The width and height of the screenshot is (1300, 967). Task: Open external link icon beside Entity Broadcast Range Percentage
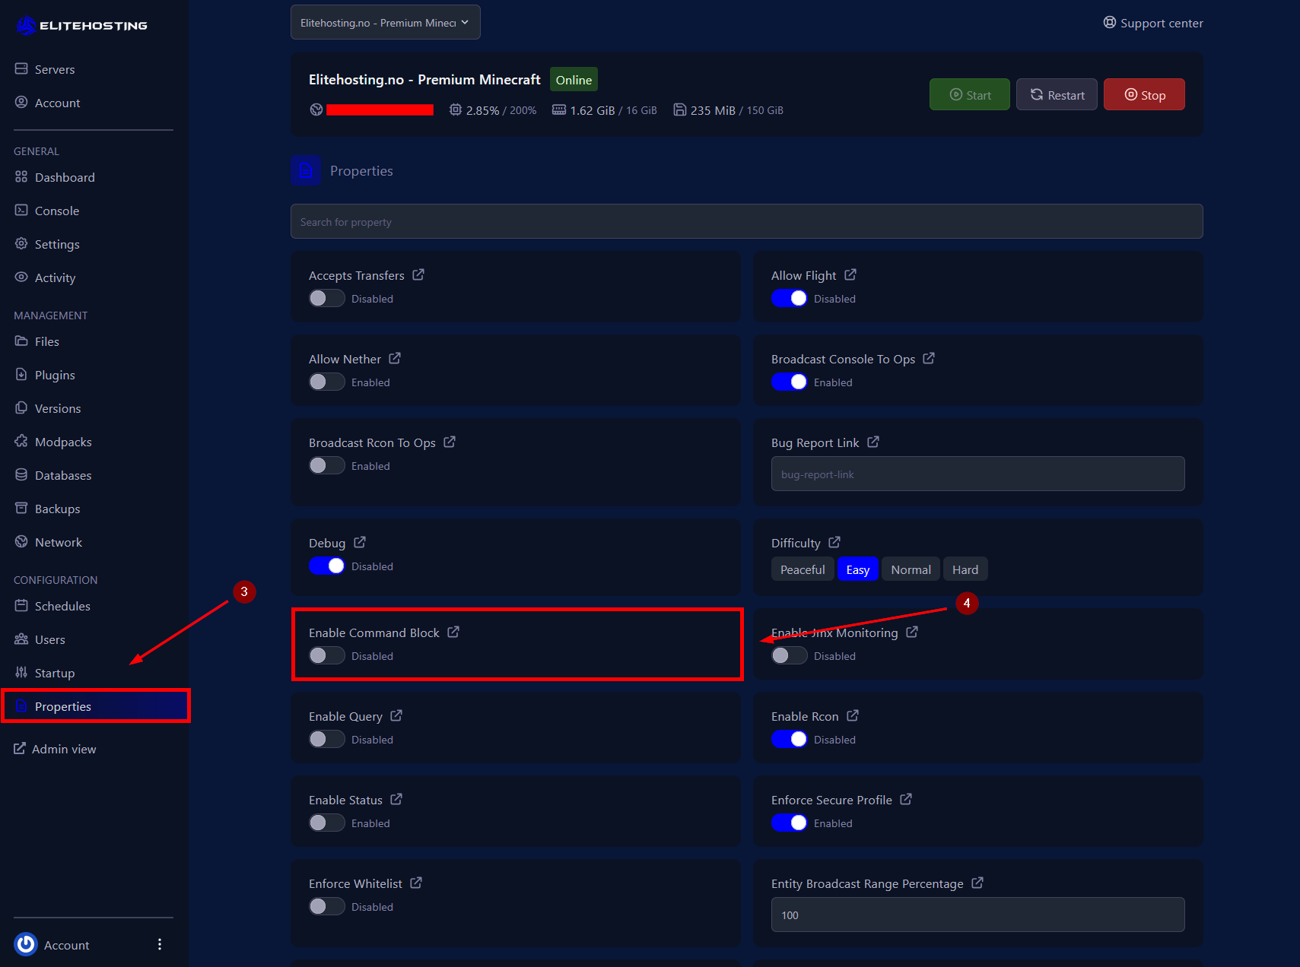click(977, 883)
